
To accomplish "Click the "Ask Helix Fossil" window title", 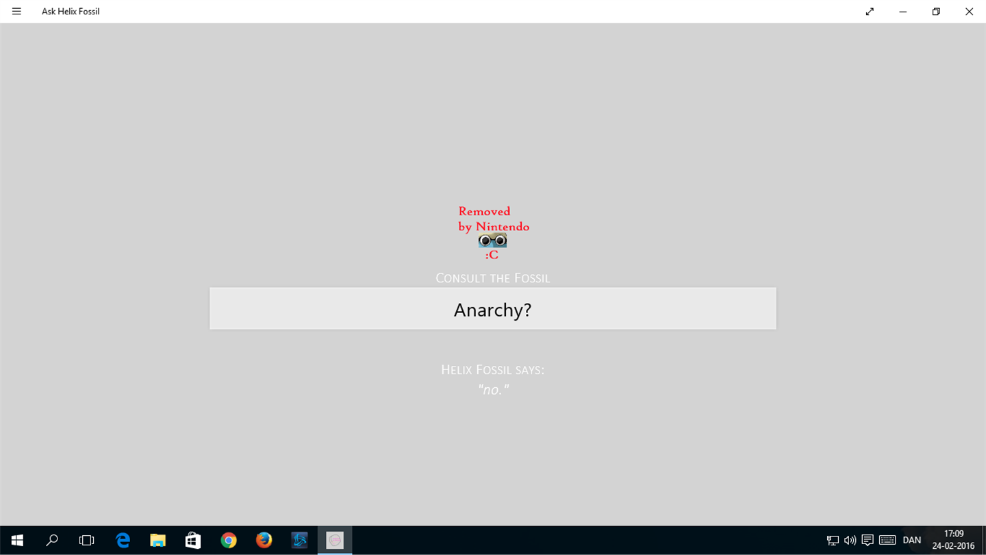I will pyautogui.click(x=71, y=12).
